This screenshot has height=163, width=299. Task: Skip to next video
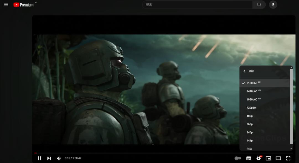tap(49, 158)
